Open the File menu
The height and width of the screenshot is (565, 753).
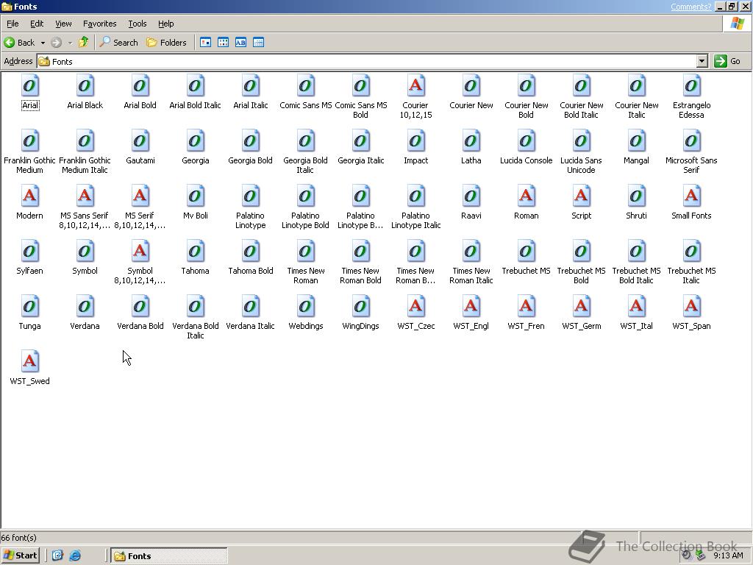[13, 24]
